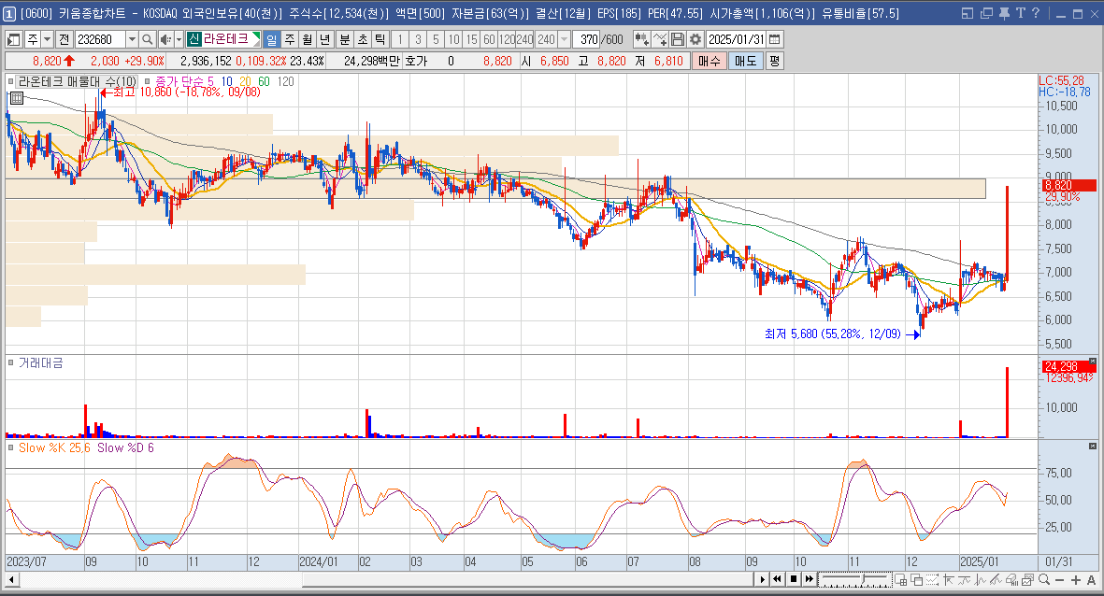
Task: Play chart replay forward
Action: (x=763, y=580)
